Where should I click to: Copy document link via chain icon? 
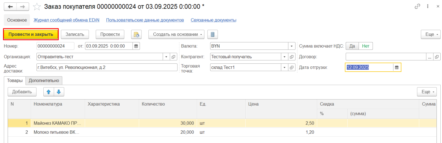(417, 6)
